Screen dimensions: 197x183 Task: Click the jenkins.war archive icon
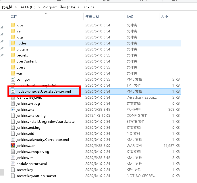click(13, 145)
